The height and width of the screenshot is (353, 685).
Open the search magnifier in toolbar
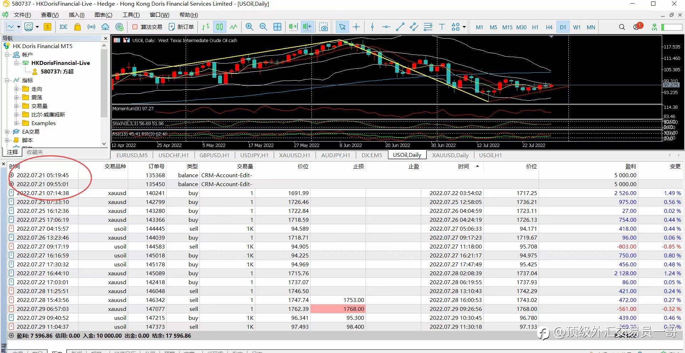click(x=622, y=27)
